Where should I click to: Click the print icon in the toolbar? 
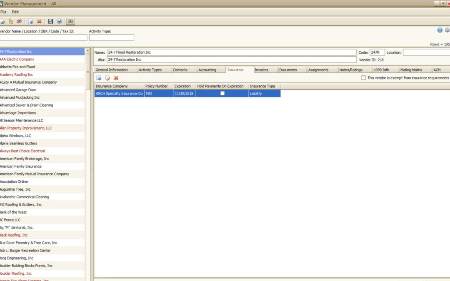click(x=59, y=21)
